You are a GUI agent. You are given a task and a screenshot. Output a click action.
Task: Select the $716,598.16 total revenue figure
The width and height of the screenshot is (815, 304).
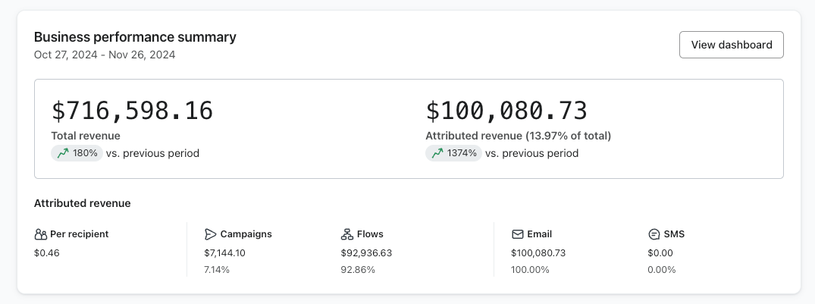click(x=132, y=111)
